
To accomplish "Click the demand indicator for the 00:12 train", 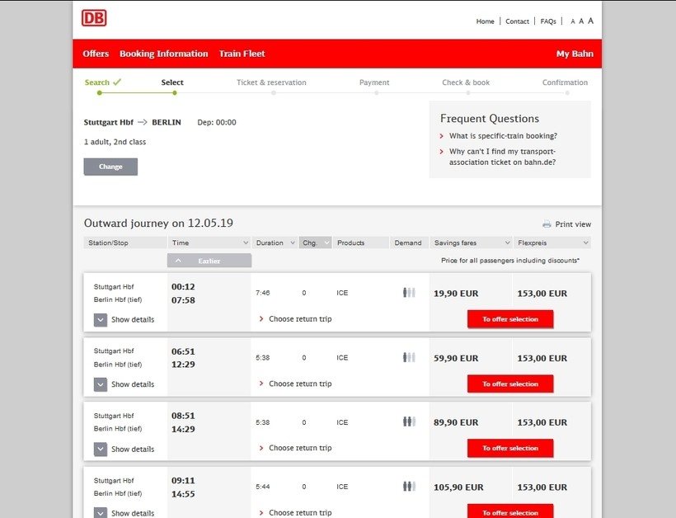I will coord(409,293).
